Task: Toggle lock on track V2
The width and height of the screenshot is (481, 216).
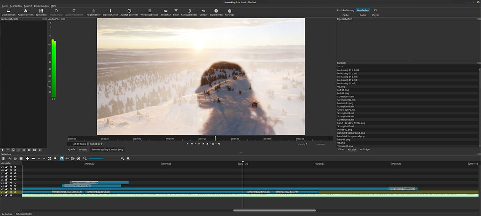Action: (6, 189)
